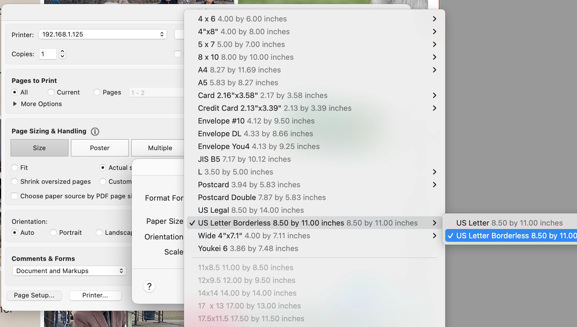Click the Page Setup... button
The image size is (577, 327).
coord(34,295)
